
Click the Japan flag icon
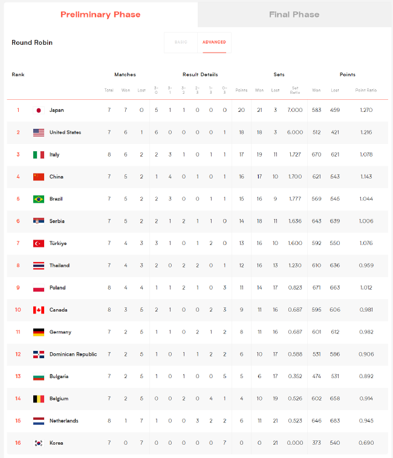(x=39, y=110)
